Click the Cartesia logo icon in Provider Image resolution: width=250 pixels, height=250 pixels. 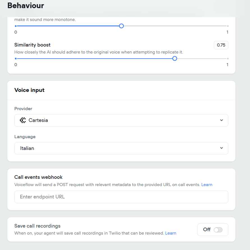[x=23, y=120]
